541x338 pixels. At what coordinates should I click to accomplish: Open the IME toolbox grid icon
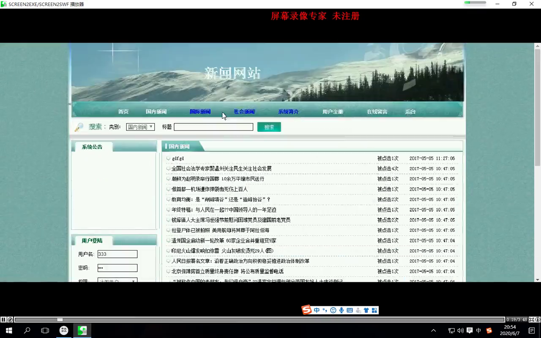(x=374, y=310)
